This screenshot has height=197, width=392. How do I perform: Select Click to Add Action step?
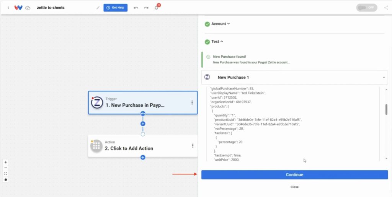[143, 146]
